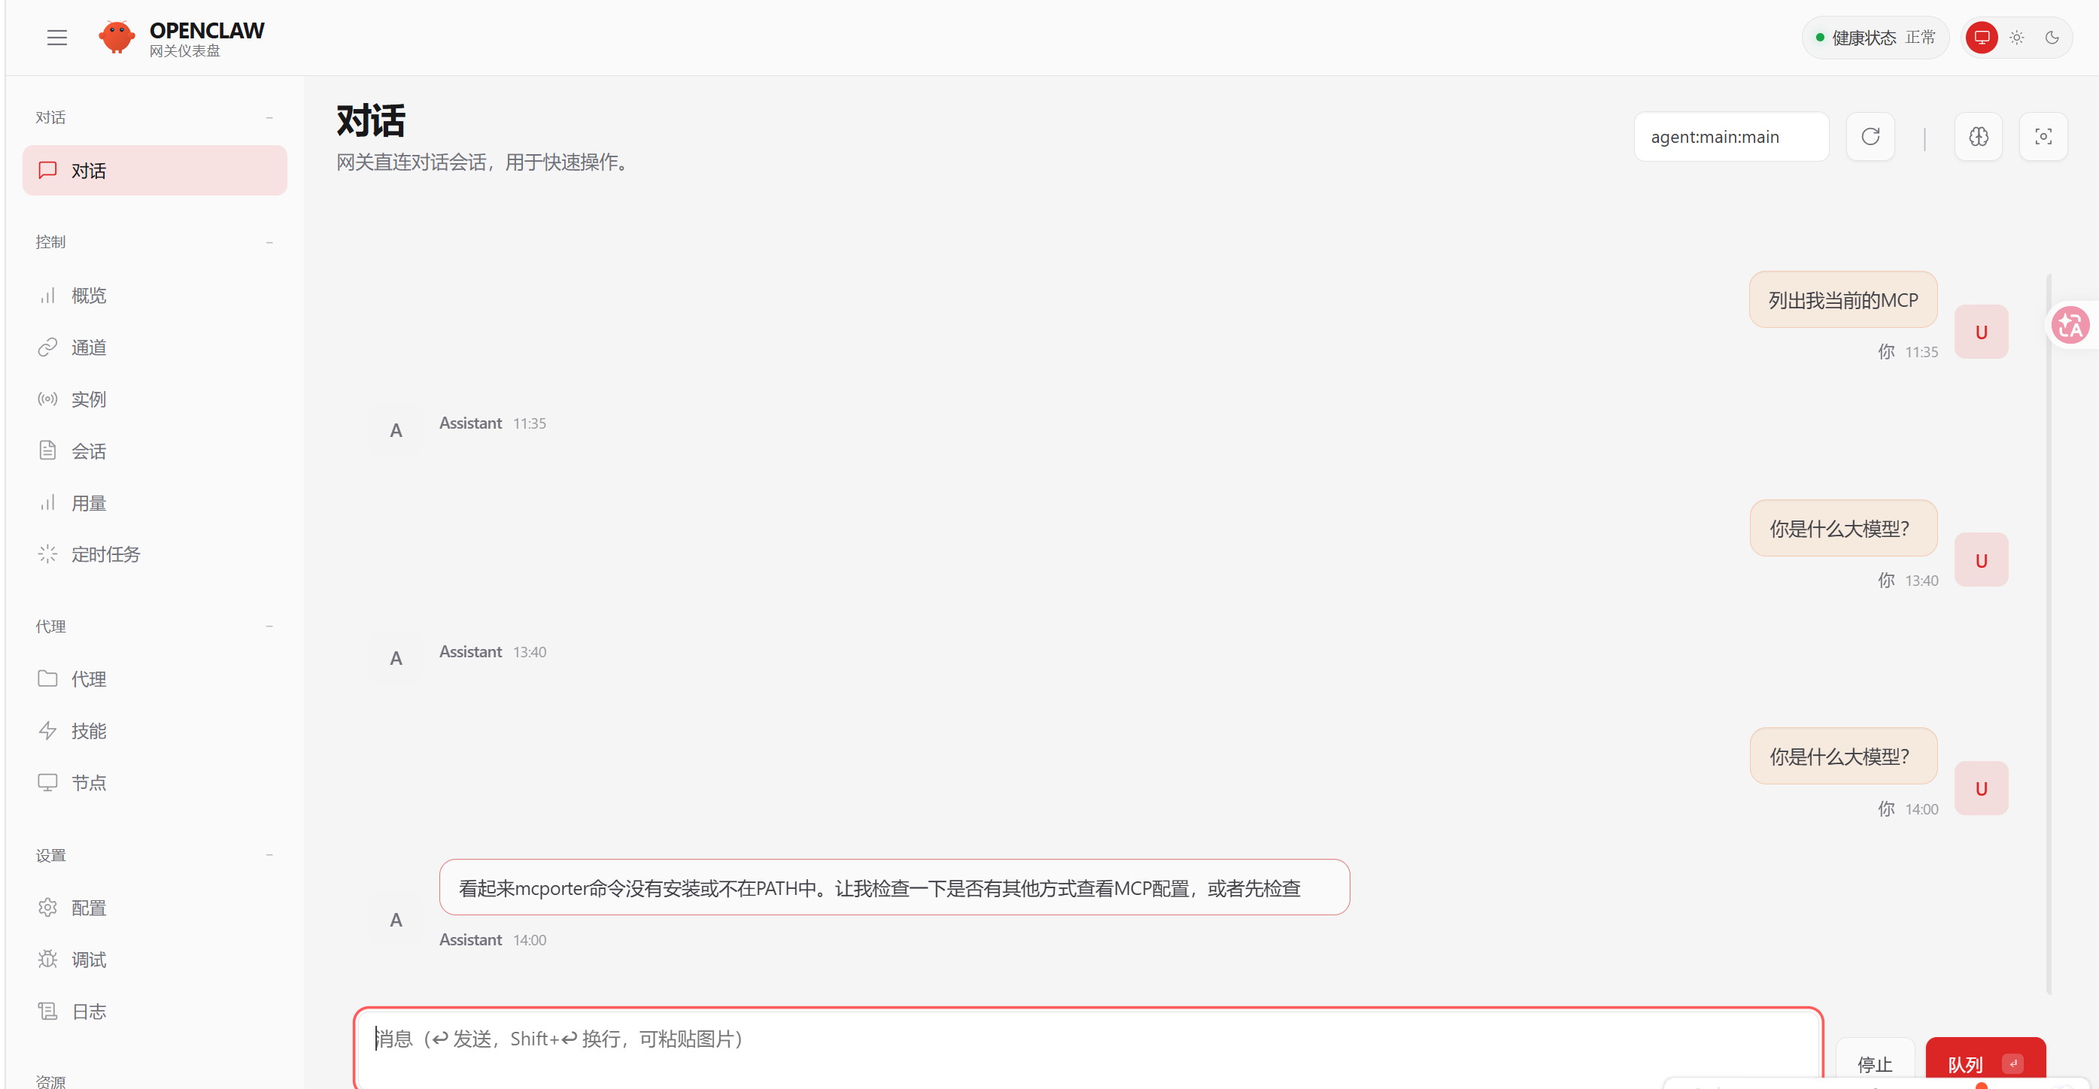Click the floating translate icon
The height and width of the screenshot is (1089, 2099).
point(2070,325)
